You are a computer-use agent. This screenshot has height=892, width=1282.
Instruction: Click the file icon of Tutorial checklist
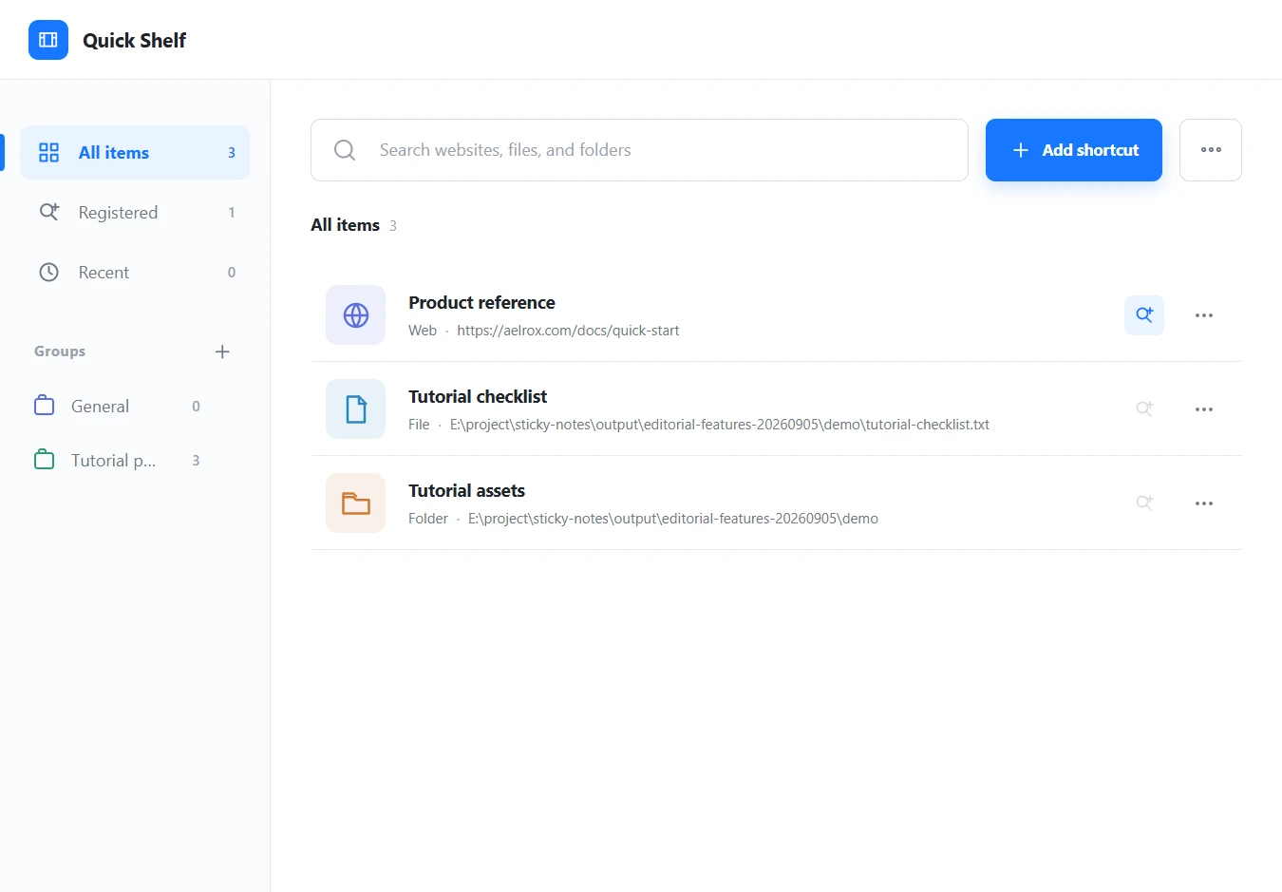(x=356, y=409)
